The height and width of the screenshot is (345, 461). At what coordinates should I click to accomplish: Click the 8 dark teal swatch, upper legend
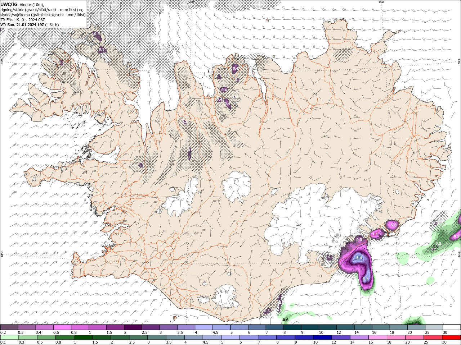tap(292, 327)
